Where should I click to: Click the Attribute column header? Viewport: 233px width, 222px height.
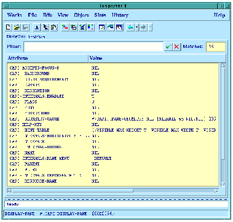(47, 58)
